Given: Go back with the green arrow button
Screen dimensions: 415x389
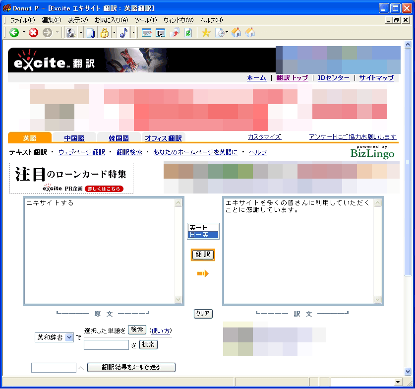Looking at the screenshot, I should [14, 33].
